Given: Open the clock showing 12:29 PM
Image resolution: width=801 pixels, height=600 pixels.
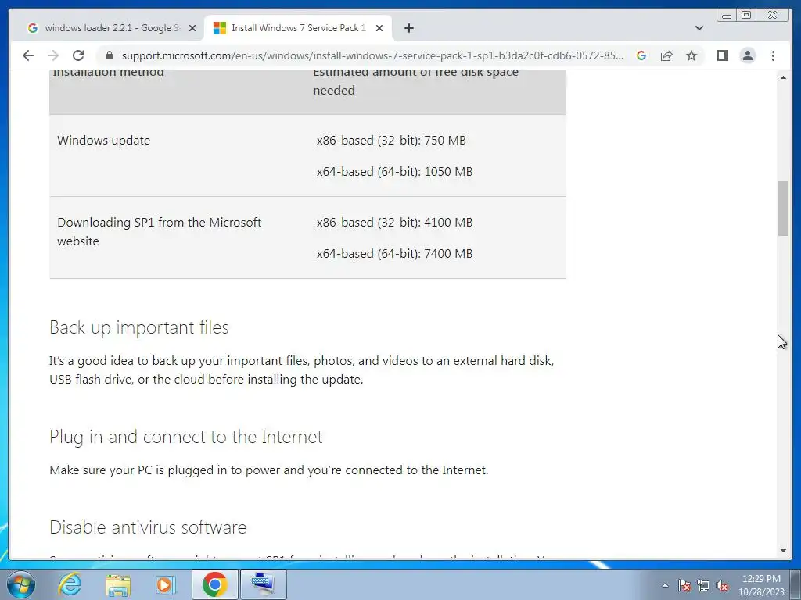Looking at the screenshot, I should coord(761,585).
